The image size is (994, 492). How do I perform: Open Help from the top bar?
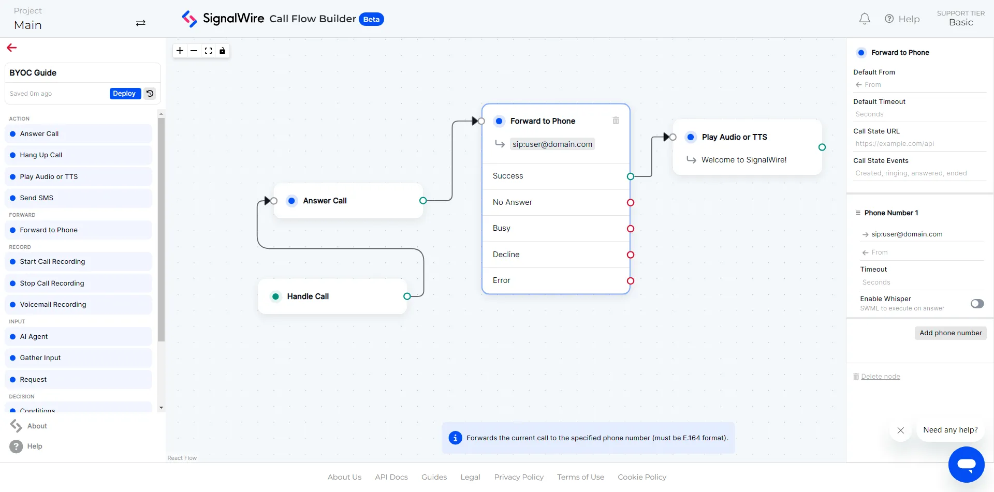click(x=902, y=19)
